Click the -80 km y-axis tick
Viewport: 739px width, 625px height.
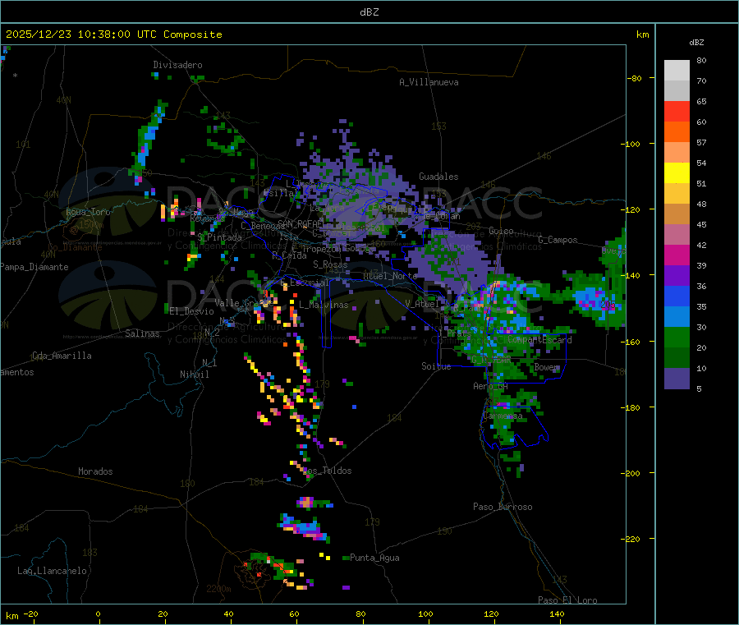click(635, 78)
